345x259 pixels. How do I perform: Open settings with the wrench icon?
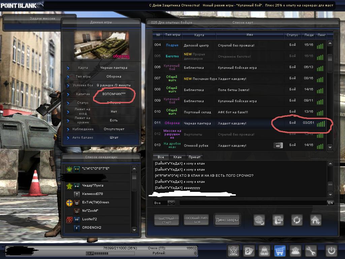pyautogui.click(x=310, y=251)
